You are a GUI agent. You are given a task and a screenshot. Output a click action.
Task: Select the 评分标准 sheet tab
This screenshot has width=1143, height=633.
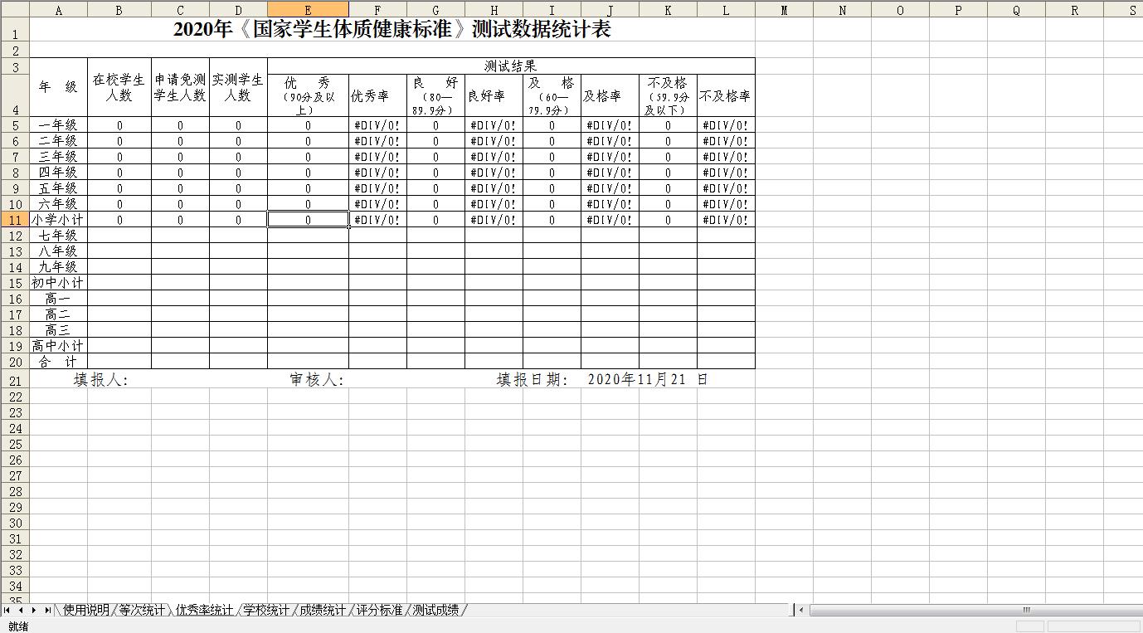coord(379,610)
